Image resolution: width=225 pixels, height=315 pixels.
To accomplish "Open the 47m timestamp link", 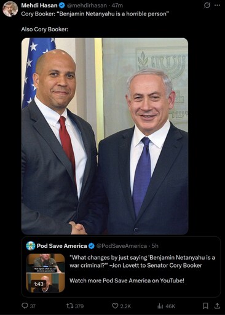I will pyautogui.click(x=117, y=6).
